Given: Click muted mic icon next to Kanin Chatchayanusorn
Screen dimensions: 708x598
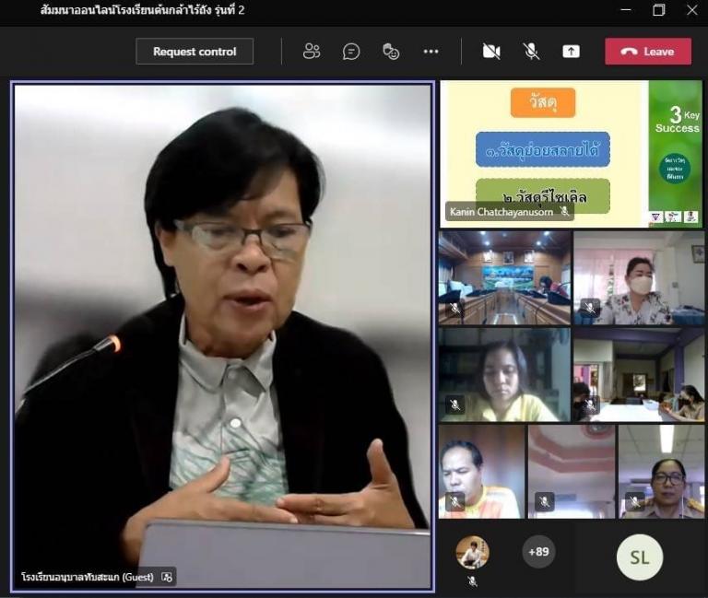Looking at the screenshot, I should [564, 212].
